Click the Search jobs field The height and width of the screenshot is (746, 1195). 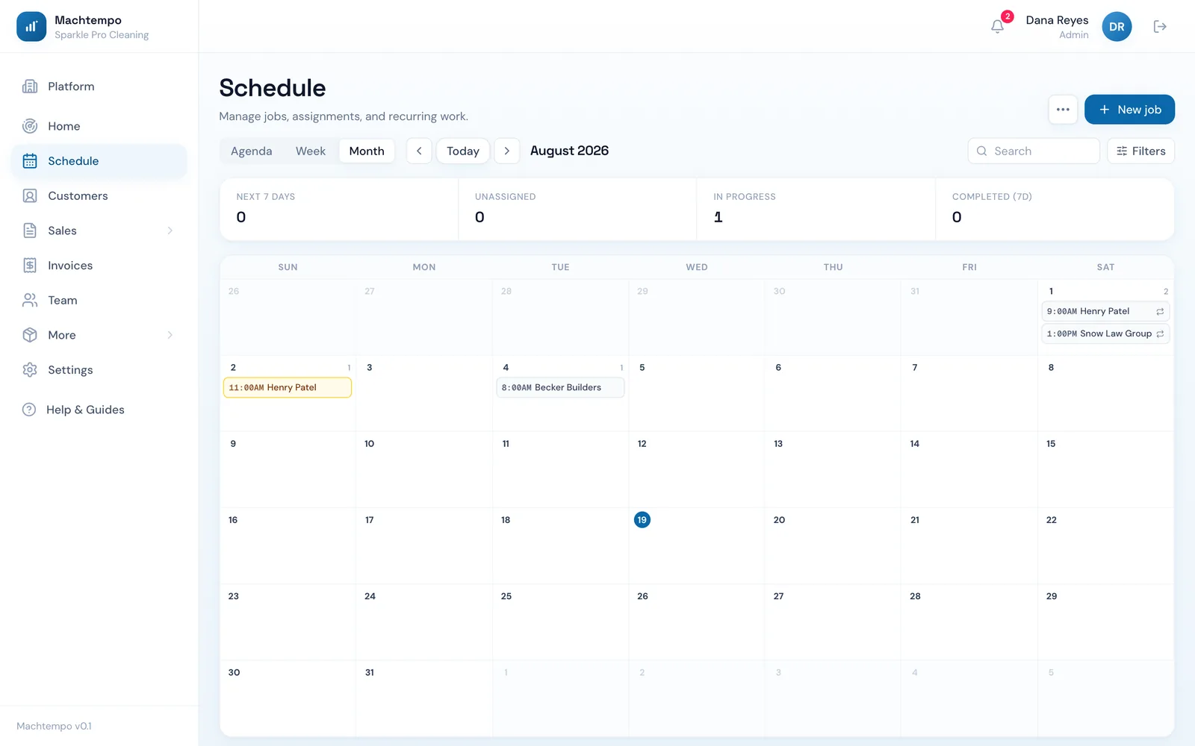click(1034, 151)
